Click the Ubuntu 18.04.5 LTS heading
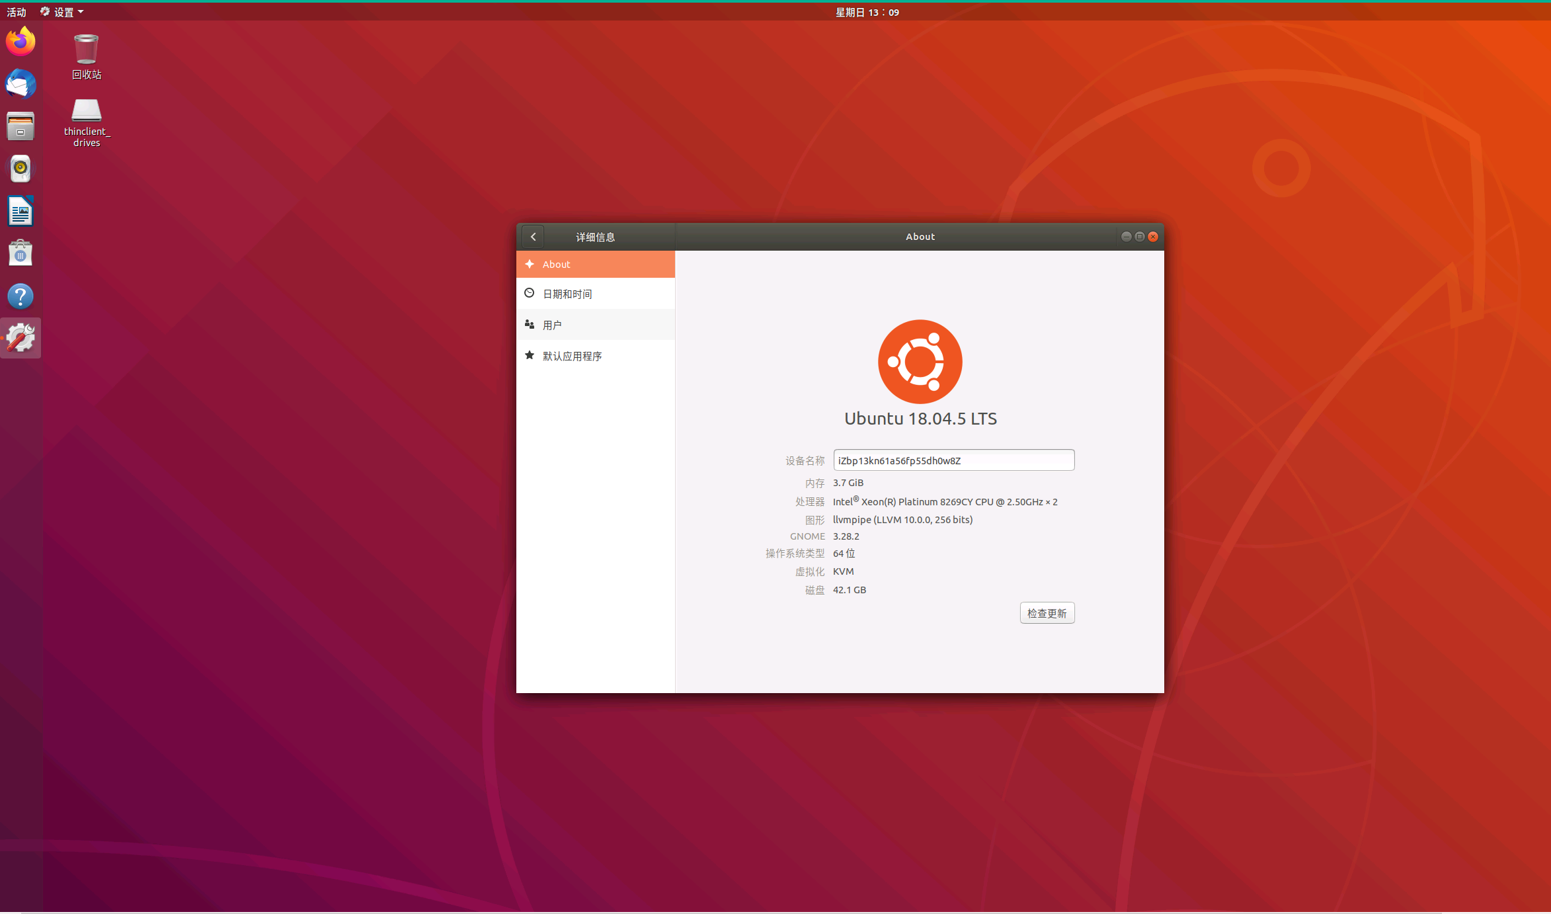Screen dimensions: 1551x914 click(x=920, y=419)
